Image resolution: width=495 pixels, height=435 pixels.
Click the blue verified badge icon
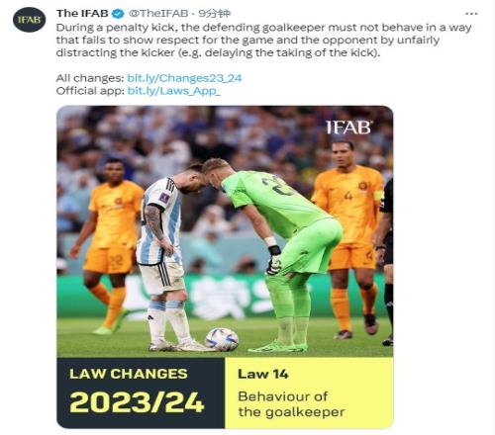tap(118, 14)
